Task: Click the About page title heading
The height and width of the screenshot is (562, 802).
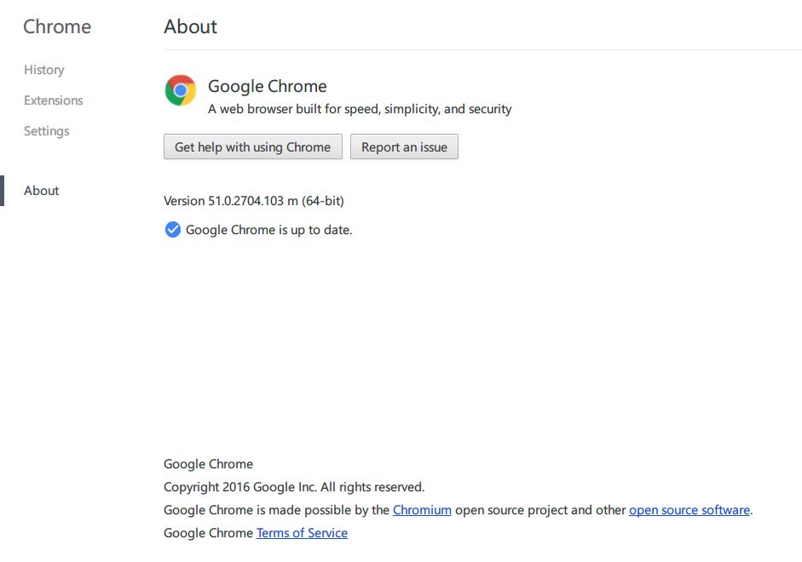Action: [190, 26]
